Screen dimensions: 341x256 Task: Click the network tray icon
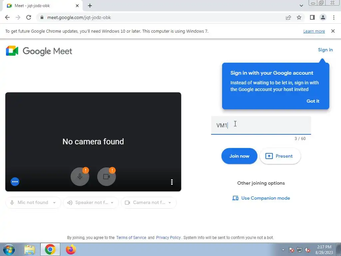coord(299,250)
